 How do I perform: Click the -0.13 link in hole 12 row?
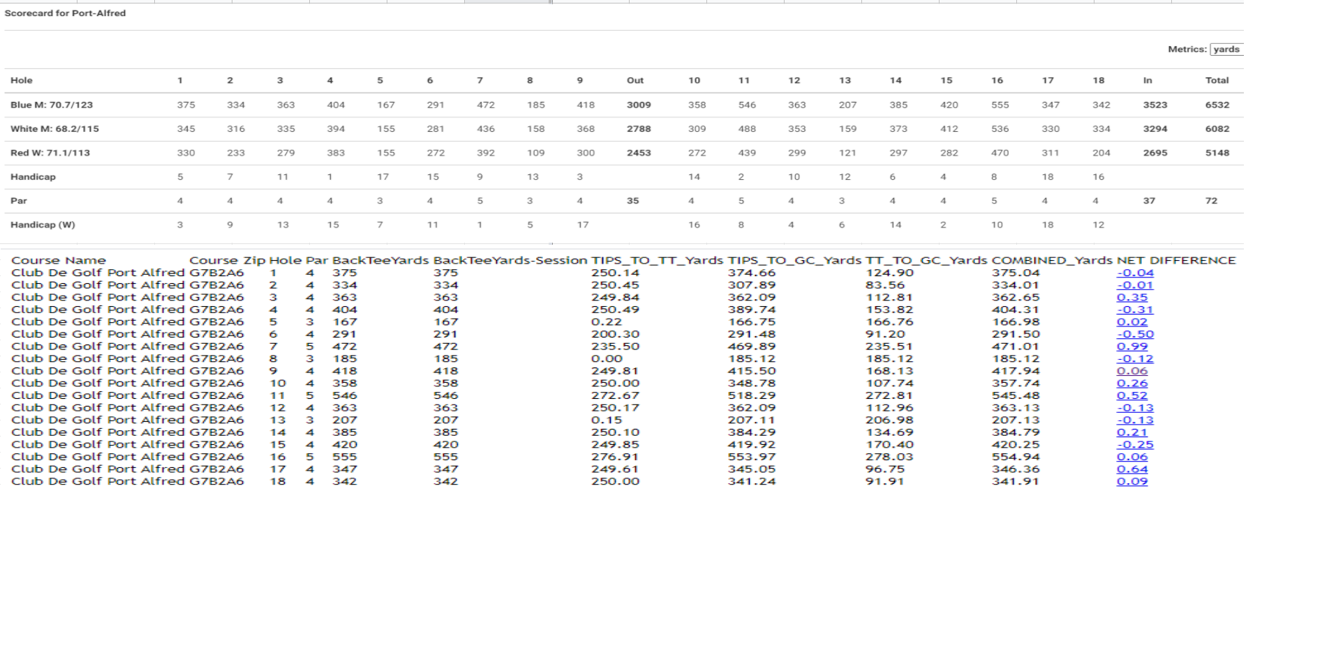click(x=1135, y=408)
